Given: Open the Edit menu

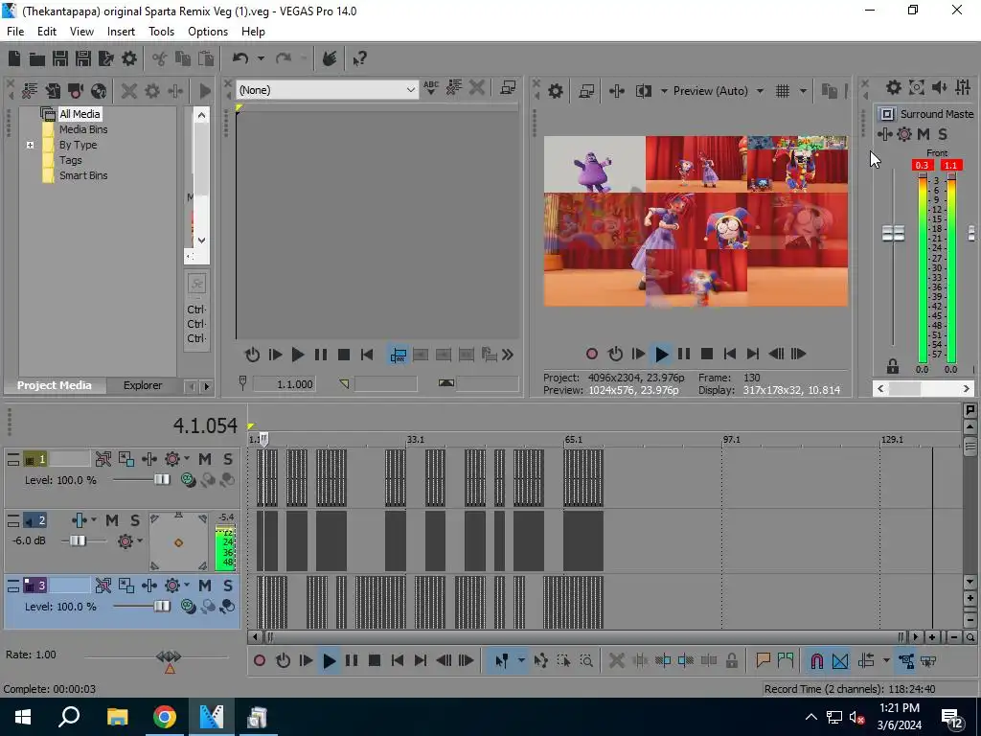Looking at the screenshot, I should (47, 32).
